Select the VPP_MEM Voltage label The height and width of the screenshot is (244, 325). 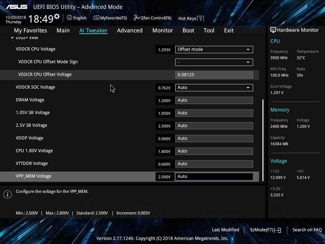[34, 176]
